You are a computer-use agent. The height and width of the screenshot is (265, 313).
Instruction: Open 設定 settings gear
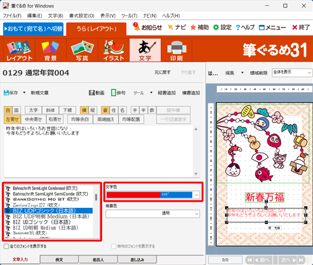(x=216, y=27)
